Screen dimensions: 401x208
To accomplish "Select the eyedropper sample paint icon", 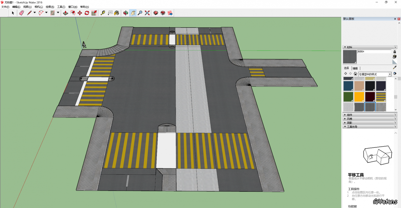I will click(394, 67).
